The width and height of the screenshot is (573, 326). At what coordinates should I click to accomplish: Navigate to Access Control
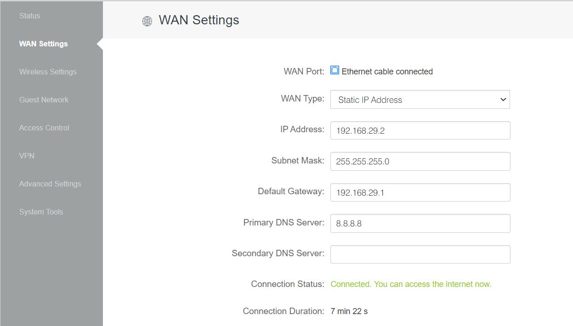(x=44, y=128)
